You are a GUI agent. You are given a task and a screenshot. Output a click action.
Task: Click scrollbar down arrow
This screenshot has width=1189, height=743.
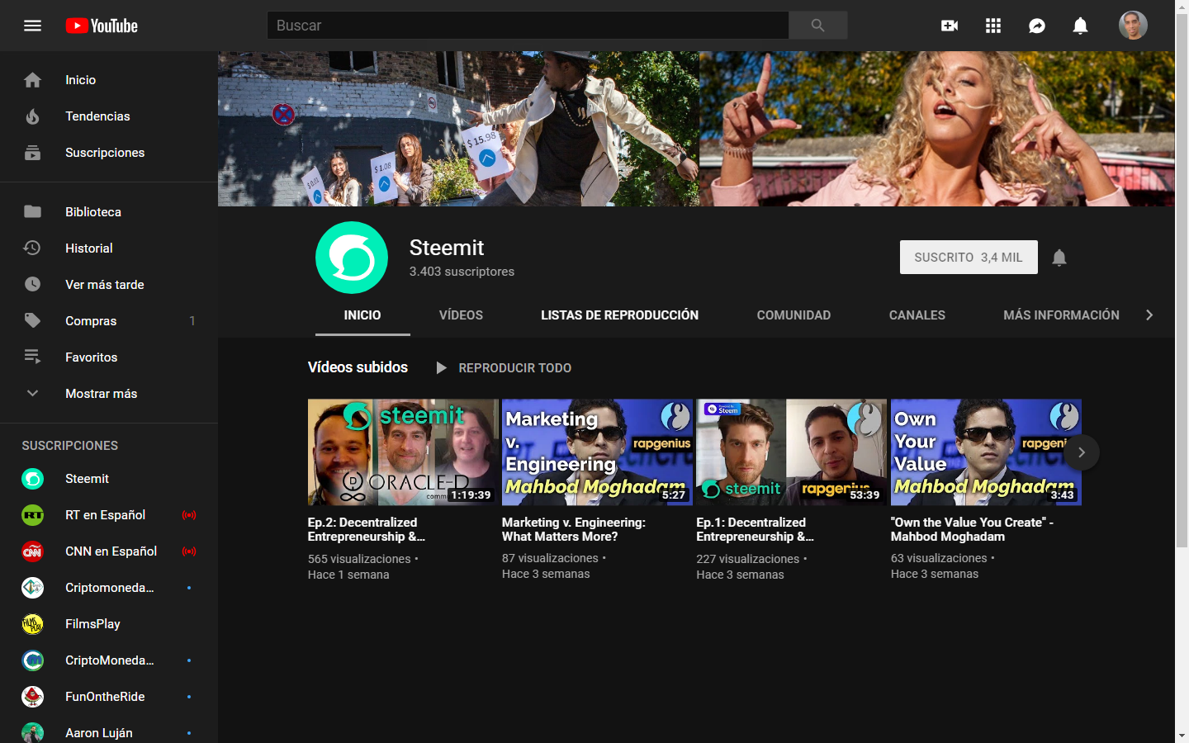coord(1182,736)
